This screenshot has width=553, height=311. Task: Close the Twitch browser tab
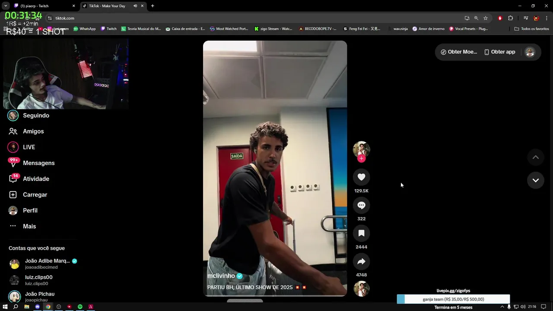(73, 6)
